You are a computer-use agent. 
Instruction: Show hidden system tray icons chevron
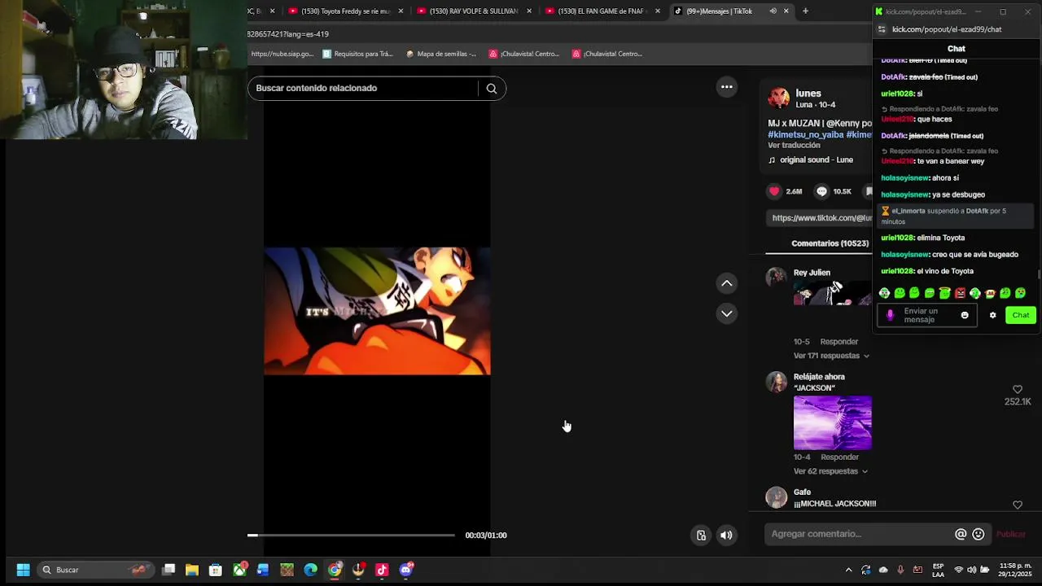[x=848, y=570]
